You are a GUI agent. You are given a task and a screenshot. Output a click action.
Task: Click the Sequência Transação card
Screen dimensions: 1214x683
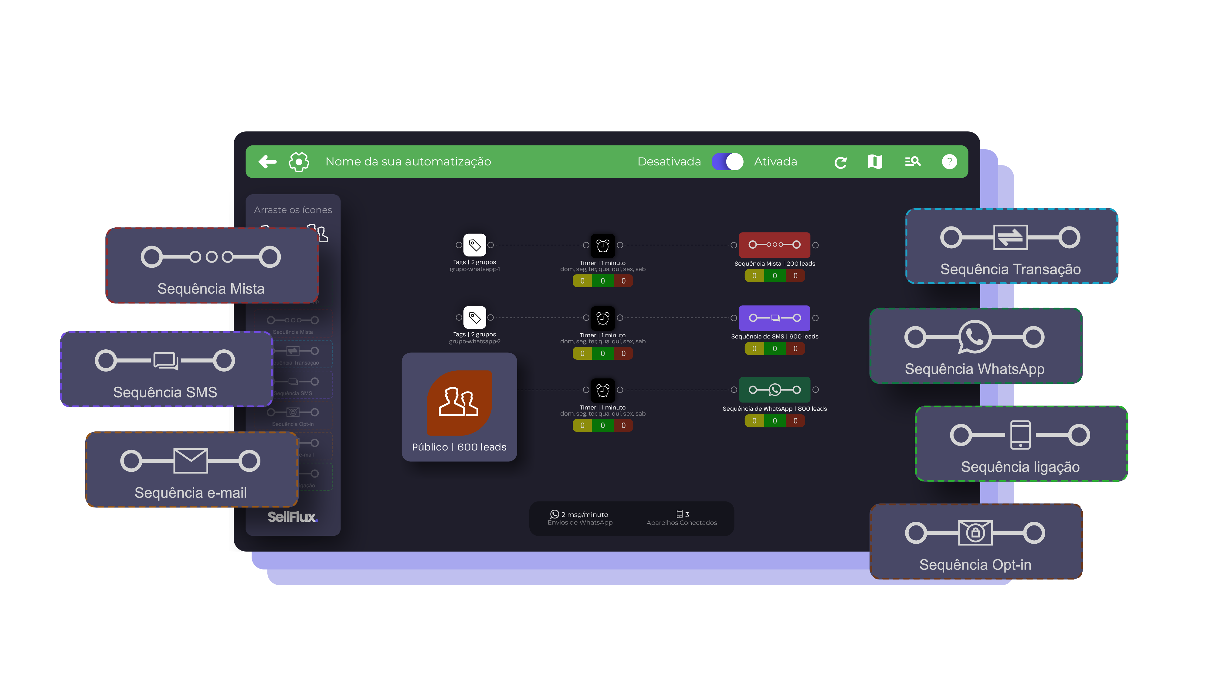[1011, 246]
